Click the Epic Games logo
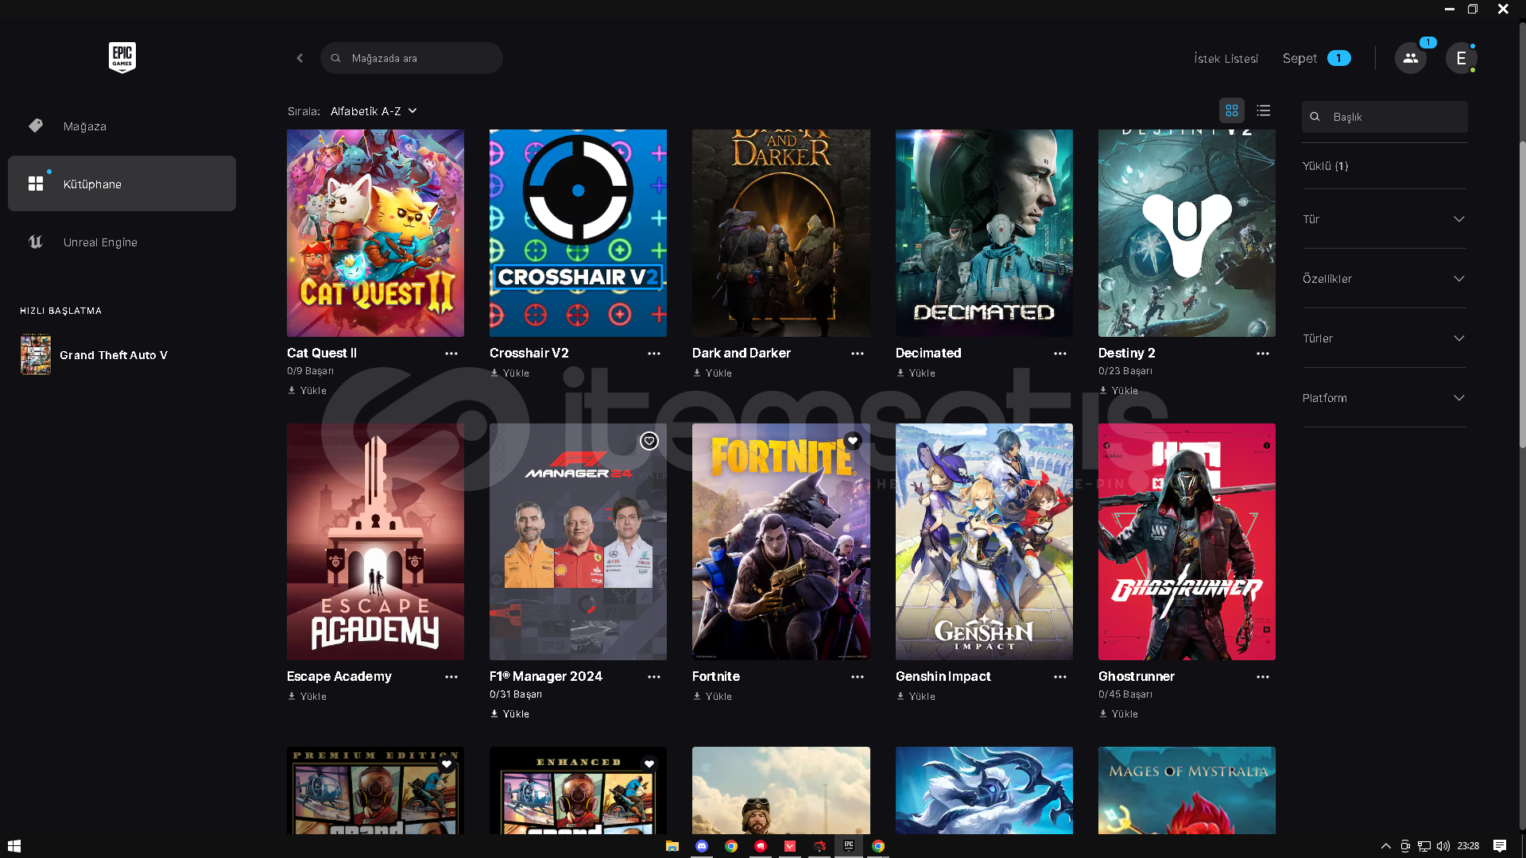 coord(122,57)
